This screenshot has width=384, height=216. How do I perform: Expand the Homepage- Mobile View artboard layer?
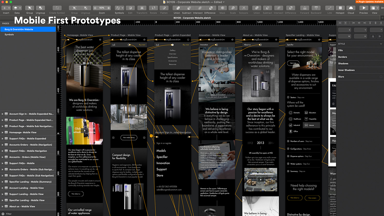point(3,133)
